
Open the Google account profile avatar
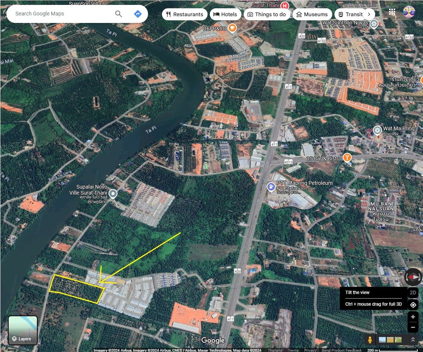point(409,12)
